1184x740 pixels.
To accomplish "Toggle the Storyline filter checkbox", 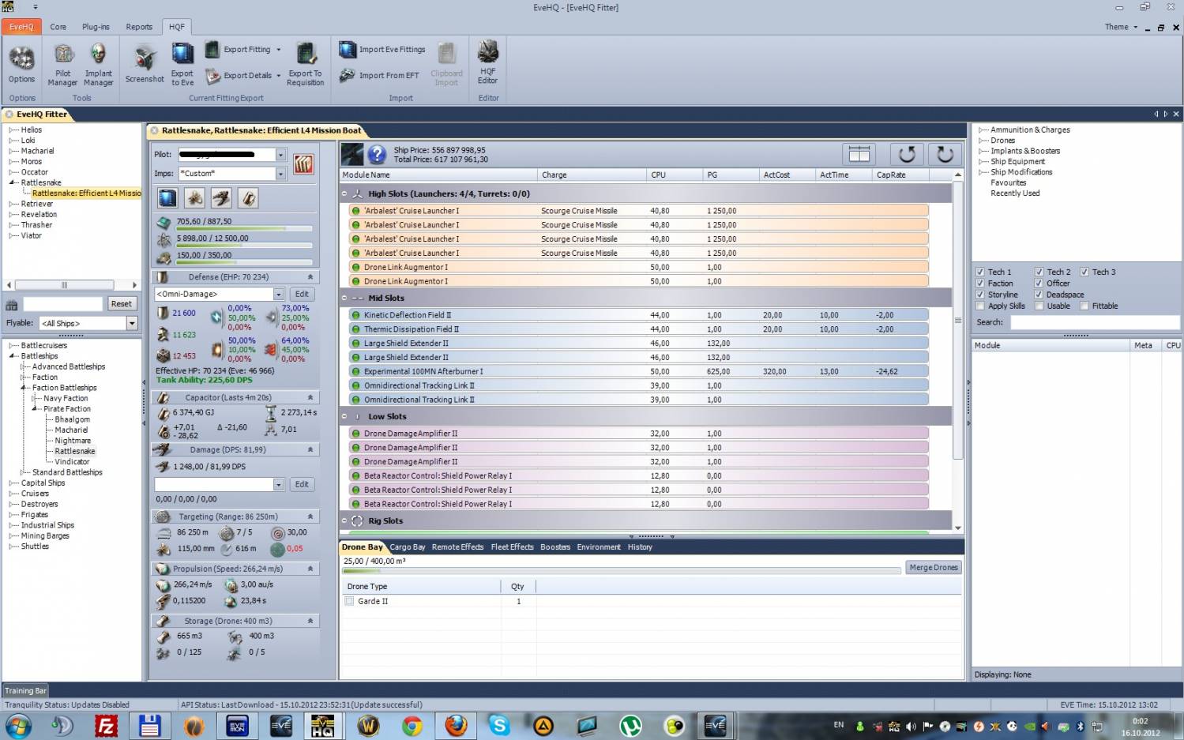I will (x=980, y=295).
